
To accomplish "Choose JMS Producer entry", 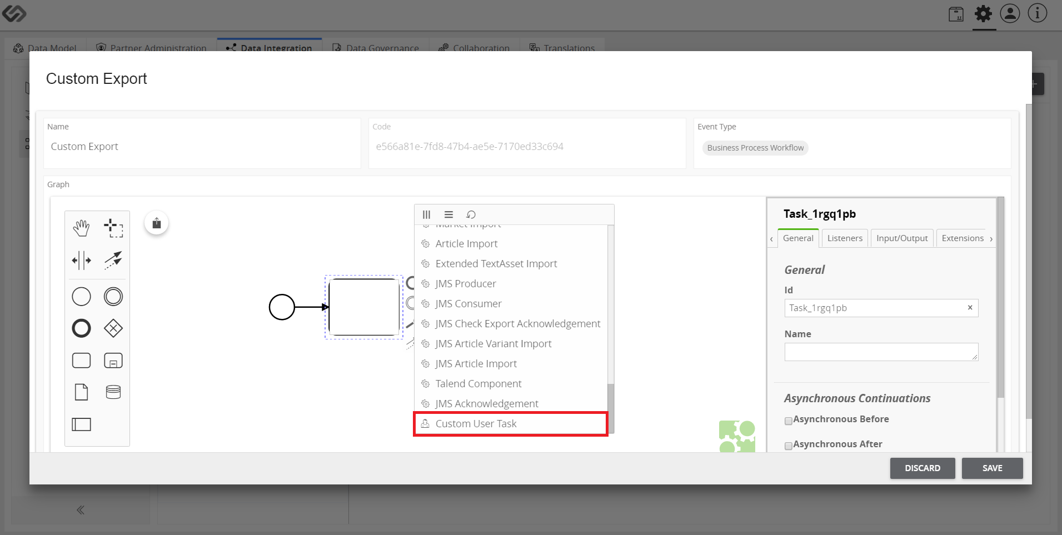I will [511, 284].
